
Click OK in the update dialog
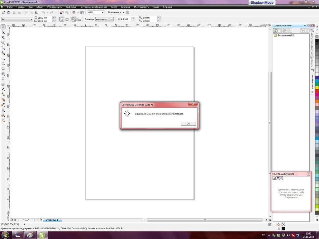pyautogui.click(x=188, y=124)
